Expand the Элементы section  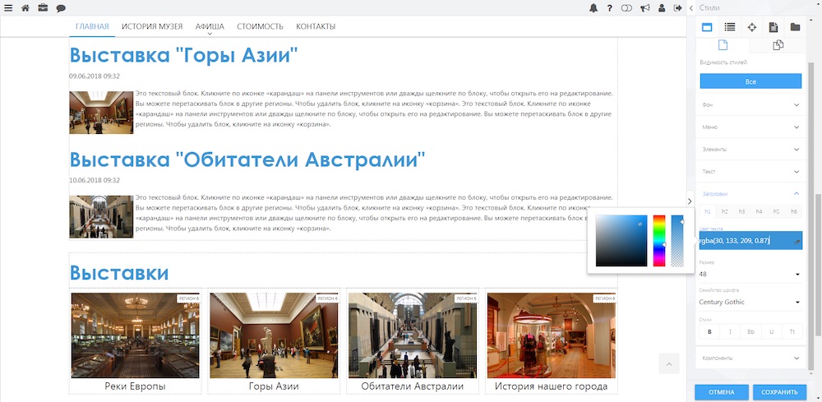point(750,150)
